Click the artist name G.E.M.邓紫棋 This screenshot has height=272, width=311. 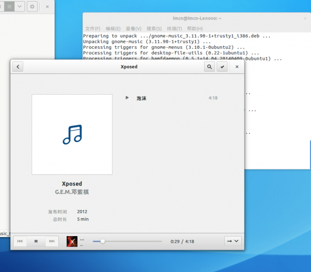(x=72, y=192)
